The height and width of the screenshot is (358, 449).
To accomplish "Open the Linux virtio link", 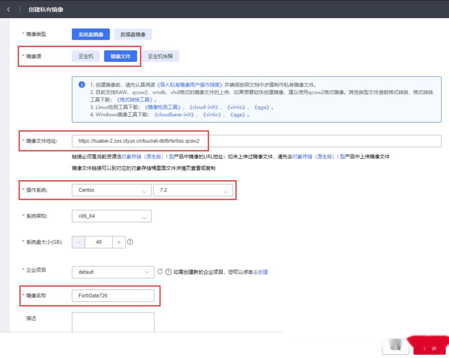I will click(236, 107).
